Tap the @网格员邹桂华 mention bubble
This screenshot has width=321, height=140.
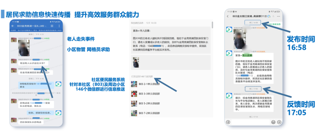pyautogui.click(x=36, y=85)
